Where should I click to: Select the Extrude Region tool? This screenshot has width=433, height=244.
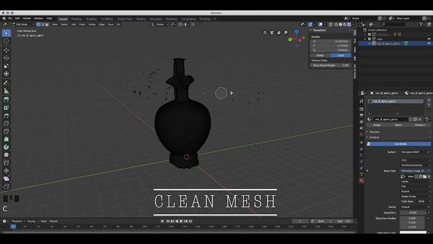click(6, 100)
